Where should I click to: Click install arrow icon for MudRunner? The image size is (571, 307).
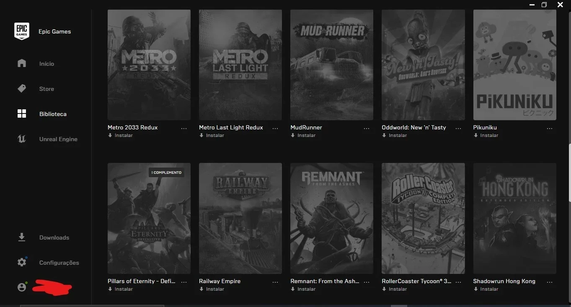292,135
